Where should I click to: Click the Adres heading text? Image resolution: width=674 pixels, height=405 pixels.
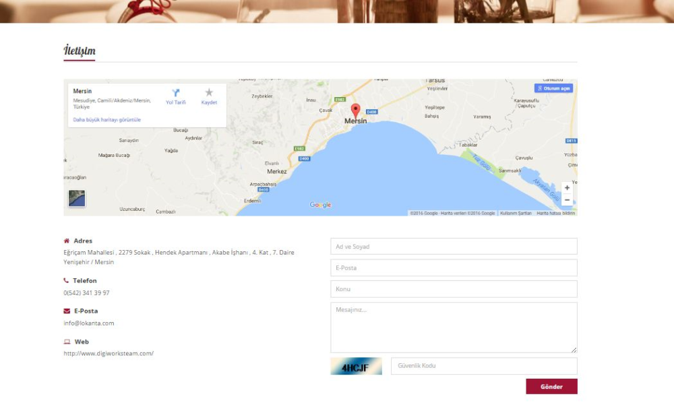83,241
